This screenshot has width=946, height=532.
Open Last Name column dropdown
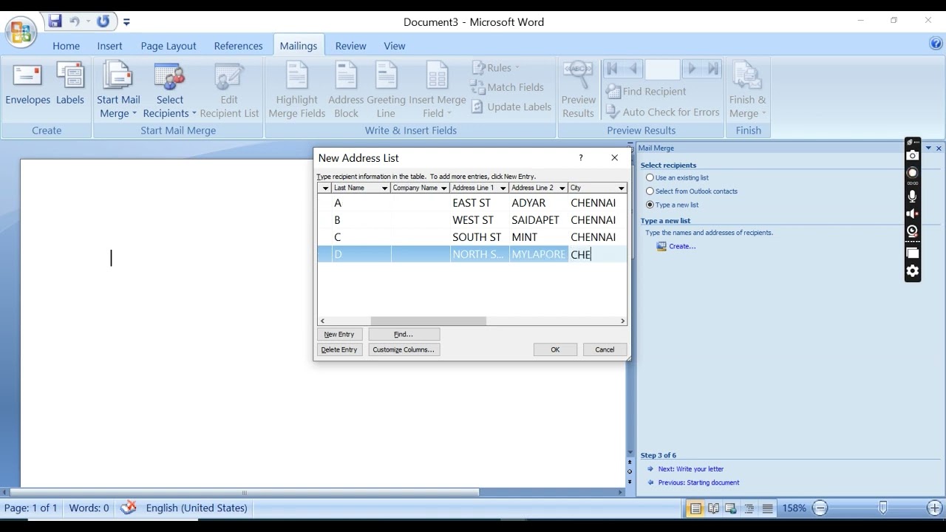384,188
